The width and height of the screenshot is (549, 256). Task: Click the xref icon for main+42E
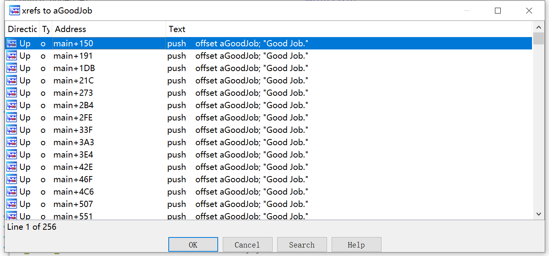[12, 167]
